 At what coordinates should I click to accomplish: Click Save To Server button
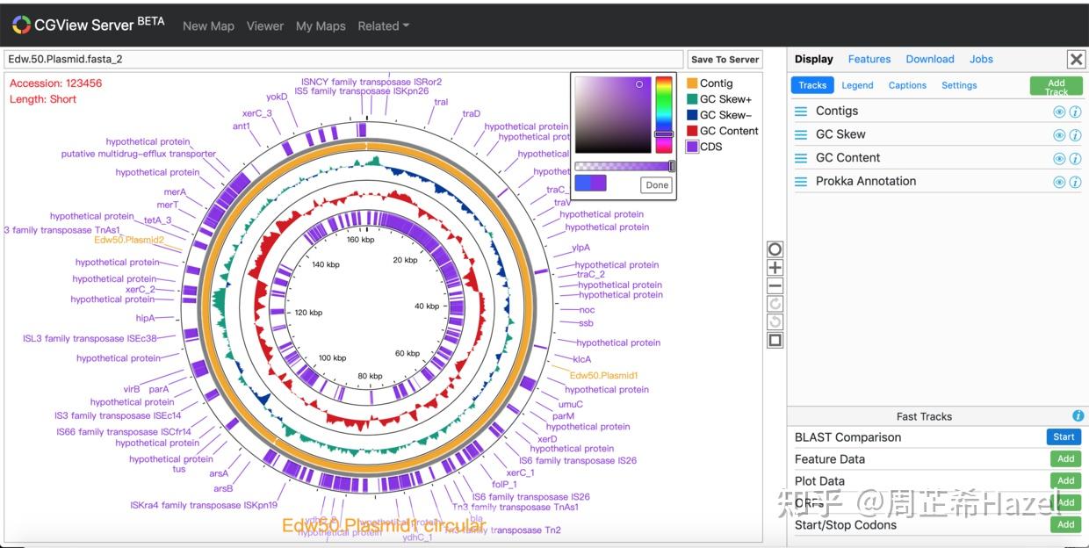coord(725,60)
